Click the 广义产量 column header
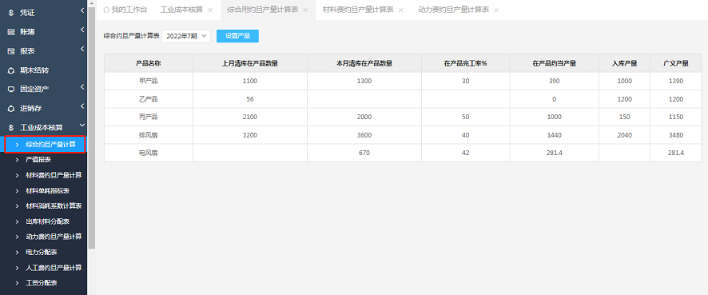708x295 pixels. 676,63
